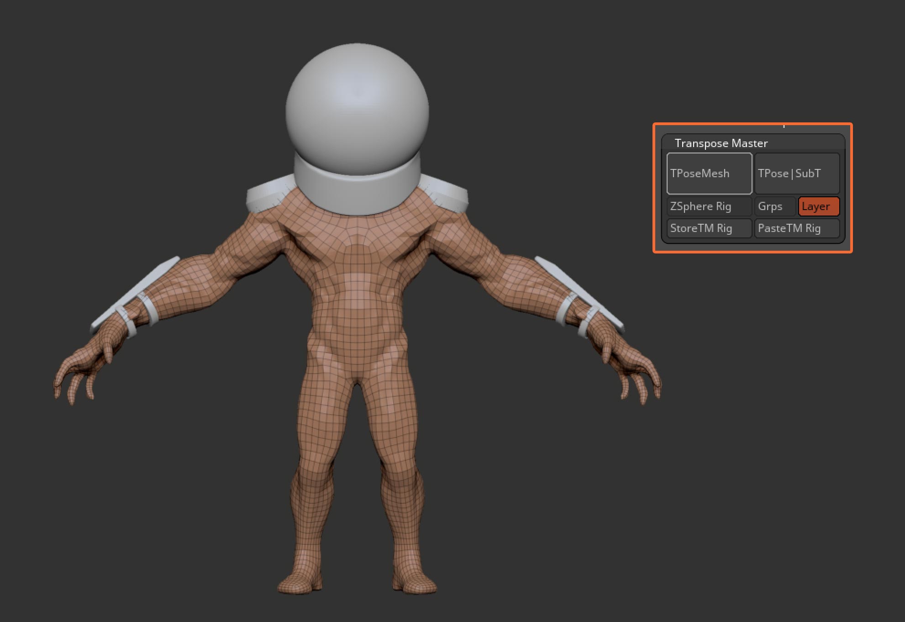Turn off the orange Layer toggle
The image size is (905, 622).
point(819,206)
